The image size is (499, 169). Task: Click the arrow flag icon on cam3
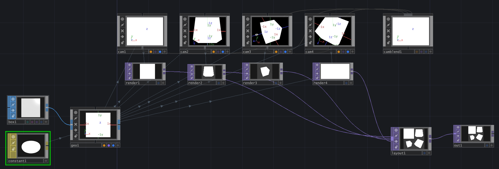pos(247,37)
